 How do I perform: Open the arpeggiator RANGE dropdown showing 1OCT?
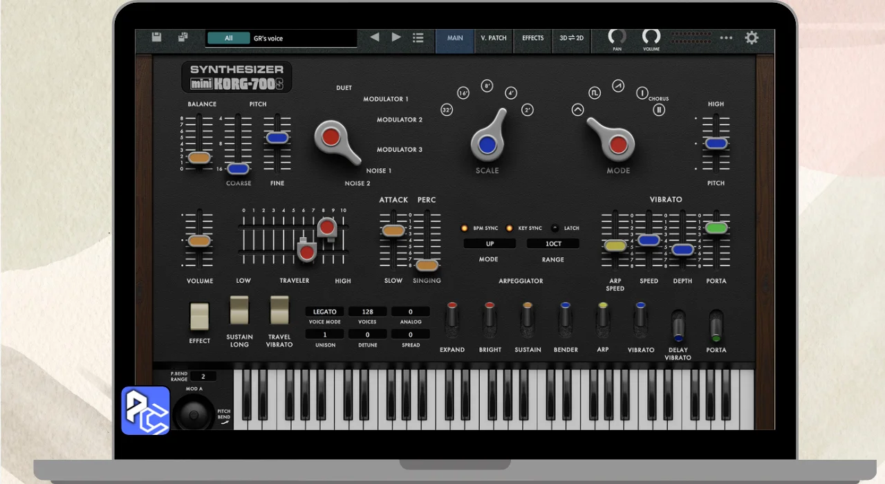coord(553,244)
